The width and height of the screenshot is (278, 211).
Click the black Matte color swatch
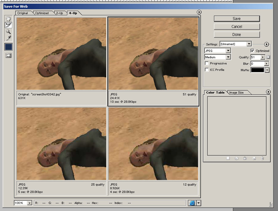[x=257, y=70]
